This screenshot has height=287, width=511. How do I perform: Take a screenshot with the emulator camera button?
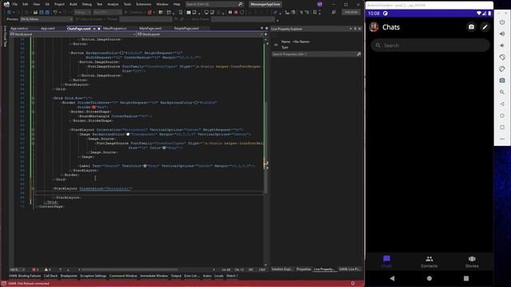click(x=502, y=81)
